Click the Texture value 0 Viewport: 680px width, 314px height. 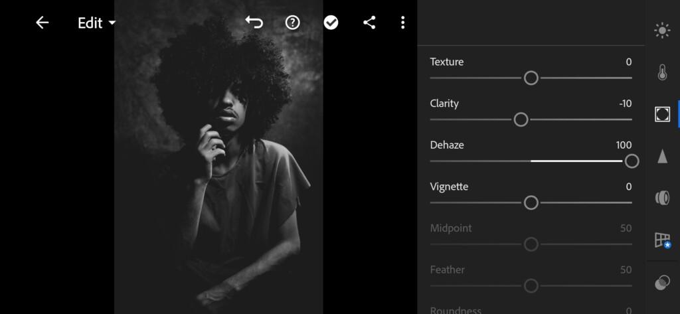click(629, 62)
